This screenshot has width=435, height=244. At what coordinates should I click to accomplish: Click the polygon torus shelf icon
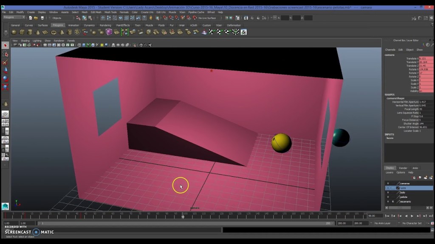(x=54, y=32)
